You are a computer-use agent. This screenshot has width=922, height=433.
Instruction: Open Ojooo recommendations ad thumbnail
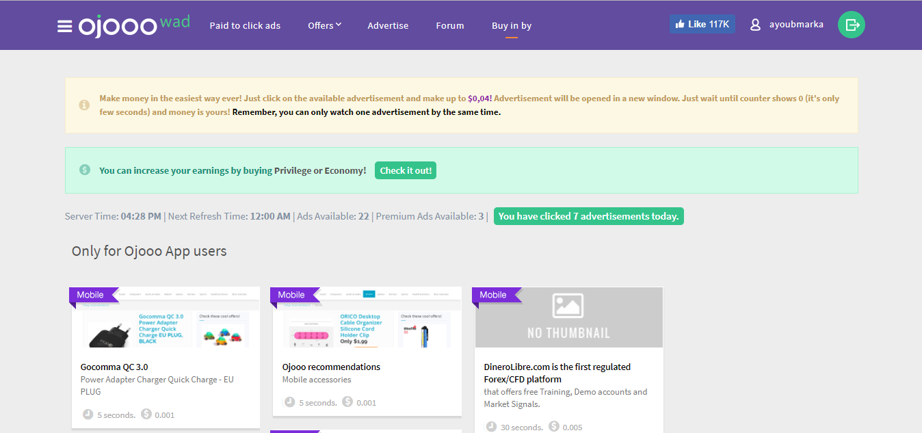pos(367,317)
